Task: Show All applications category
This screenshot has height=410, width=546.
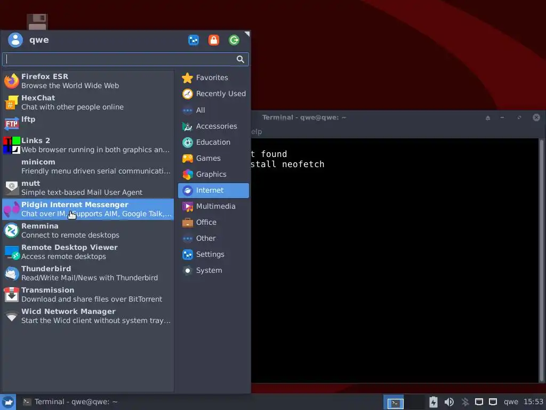Action: [x=213, y=110]
